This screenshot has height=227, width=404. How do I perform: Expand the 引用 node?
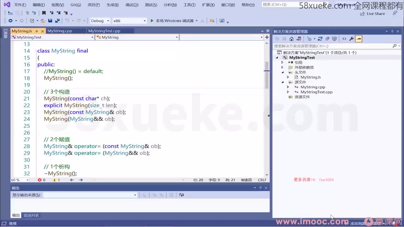[282, 62]
